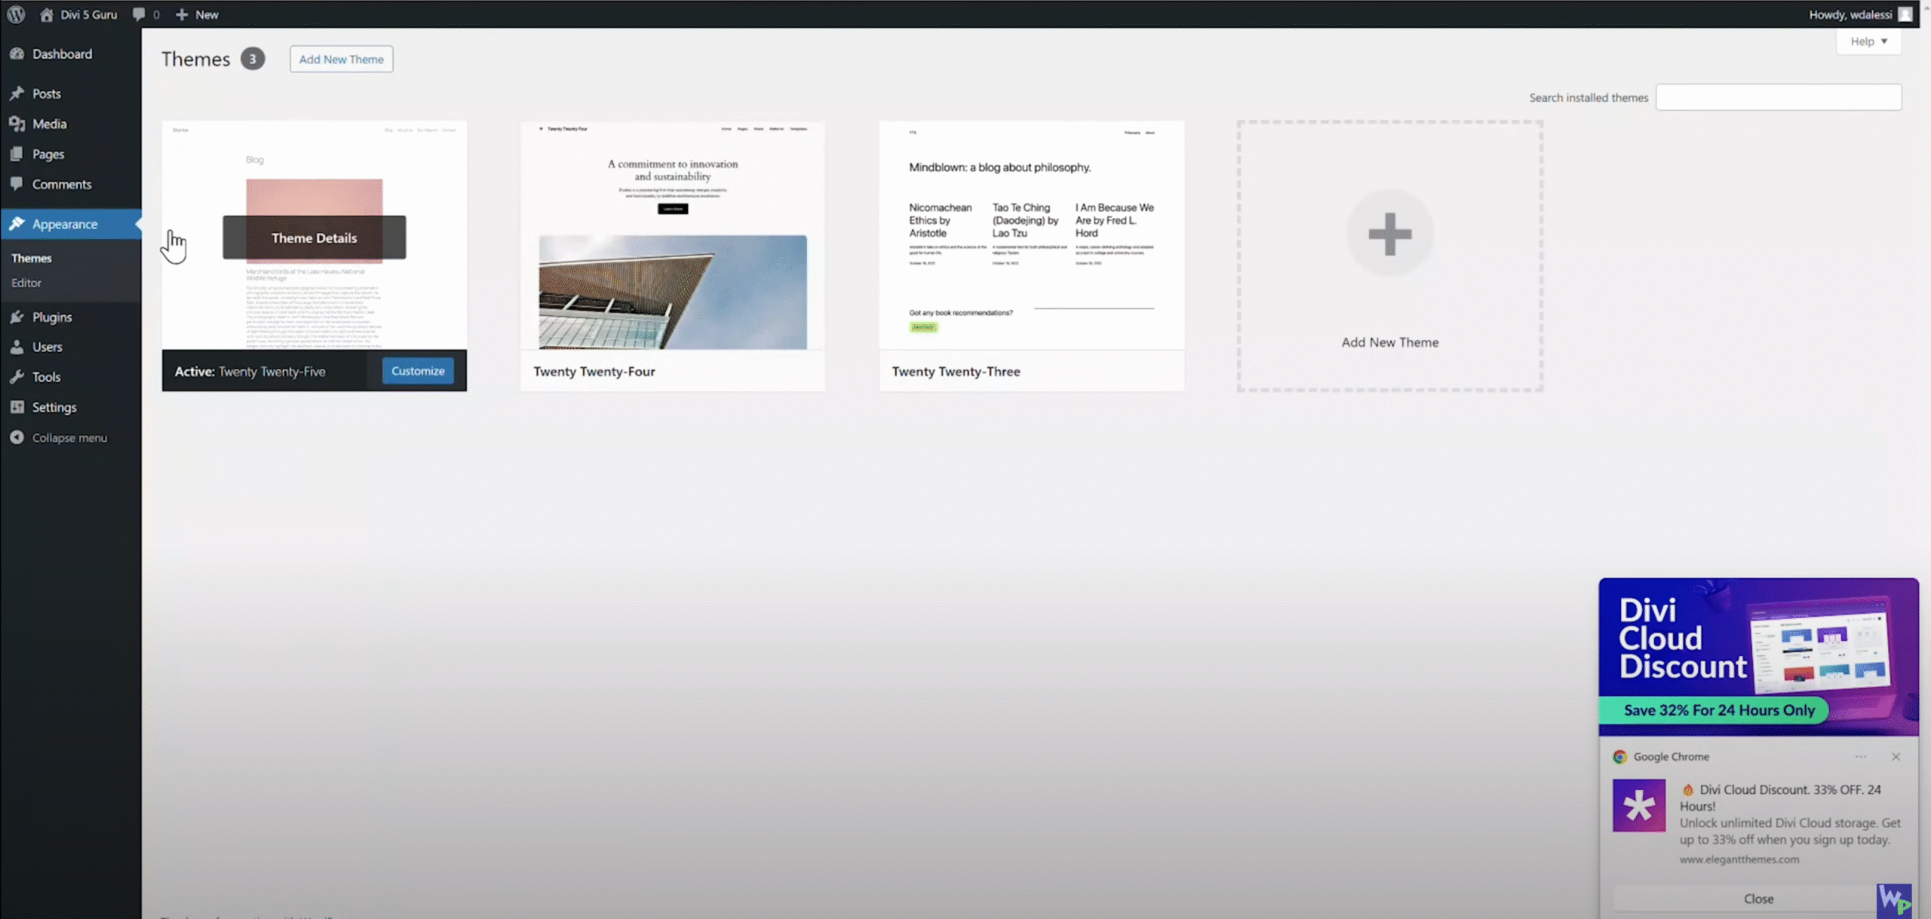
Task: Click the Pages icon in sidebar
Action: click(x=17, y=154)
